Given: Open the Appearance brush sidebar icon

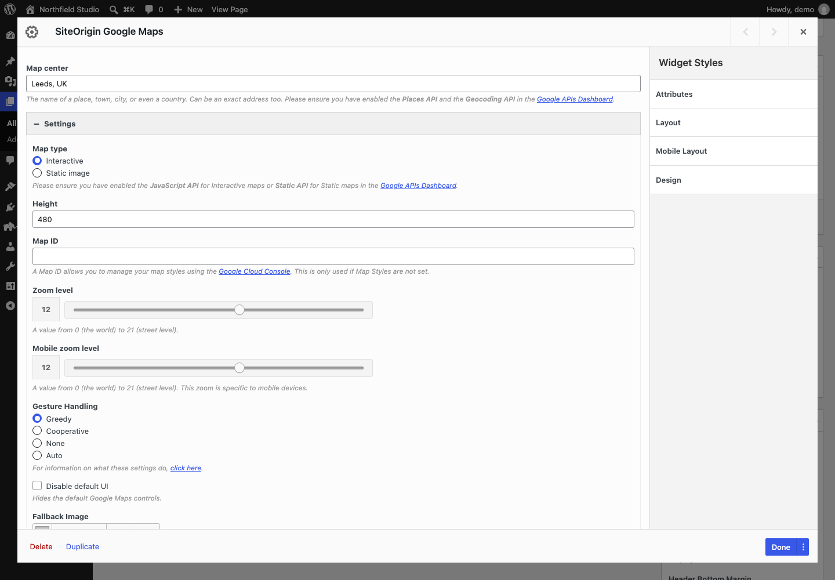Looking at the screenshot, I should [10, 186].
